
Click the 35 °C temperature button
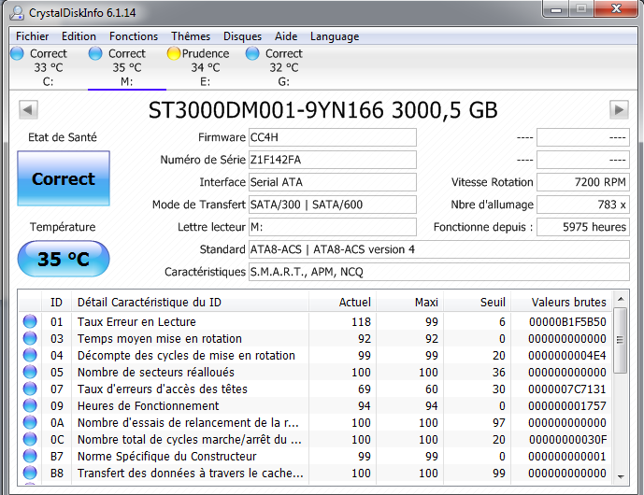(64, 259)
